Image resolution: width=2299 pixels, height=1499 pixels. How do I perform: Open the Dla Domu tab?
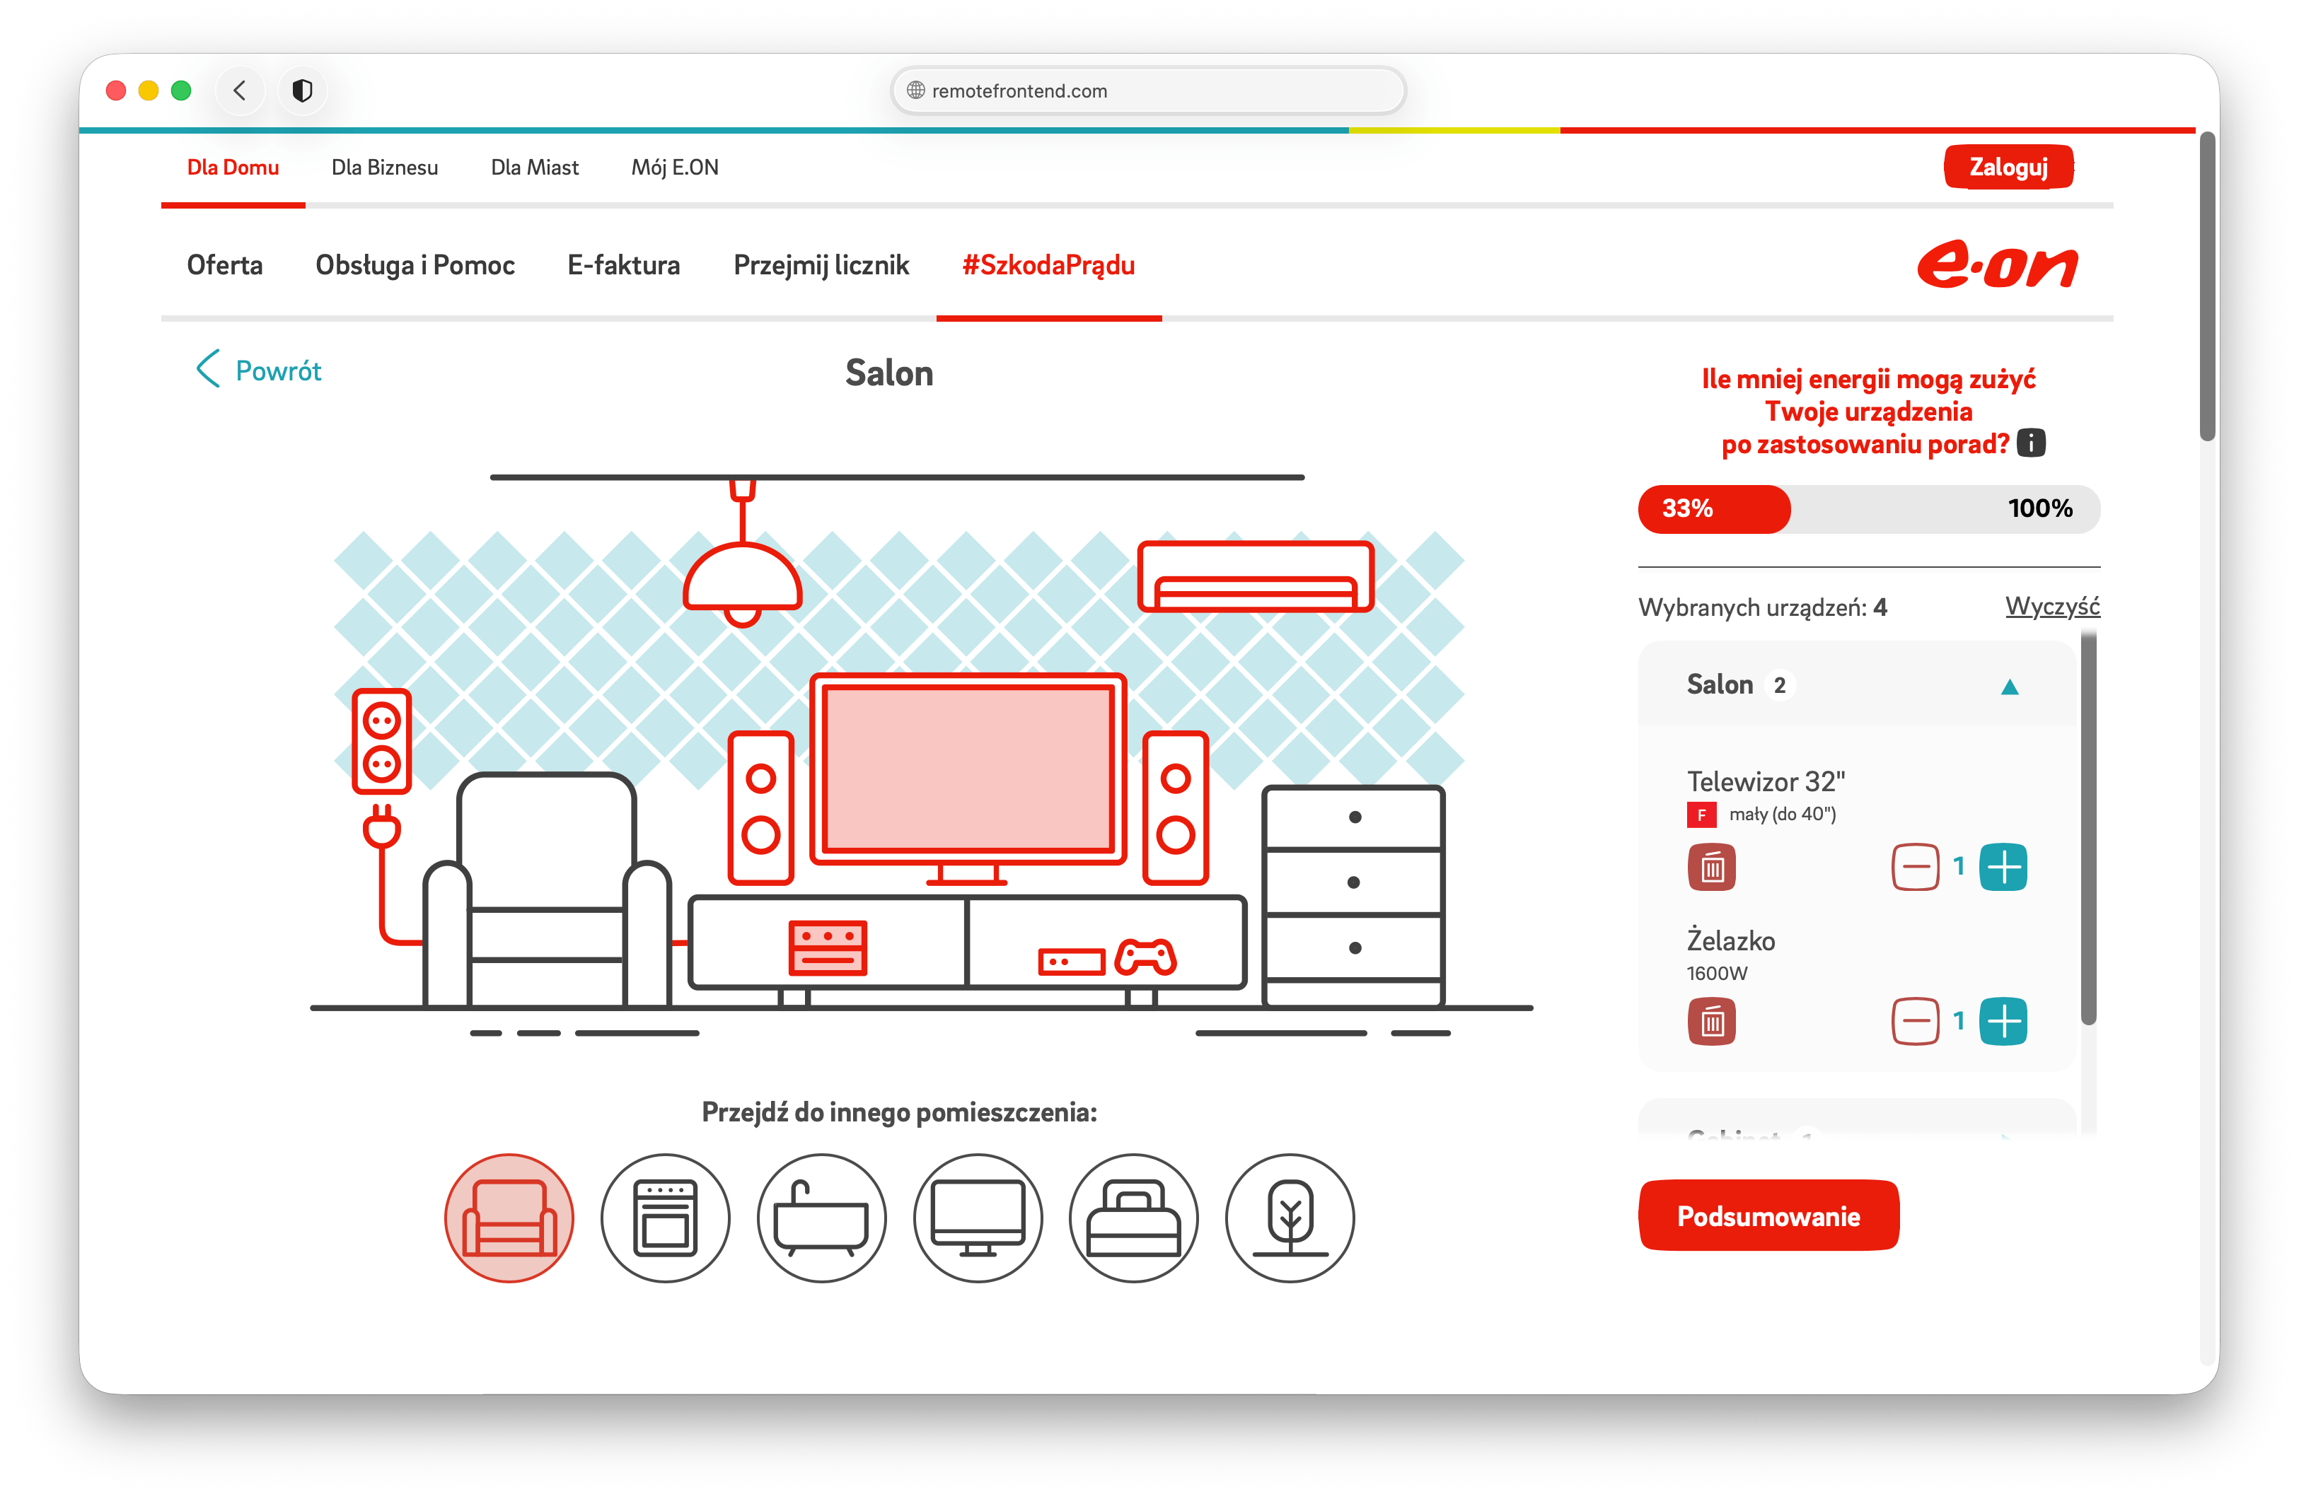tap(233, 167)
